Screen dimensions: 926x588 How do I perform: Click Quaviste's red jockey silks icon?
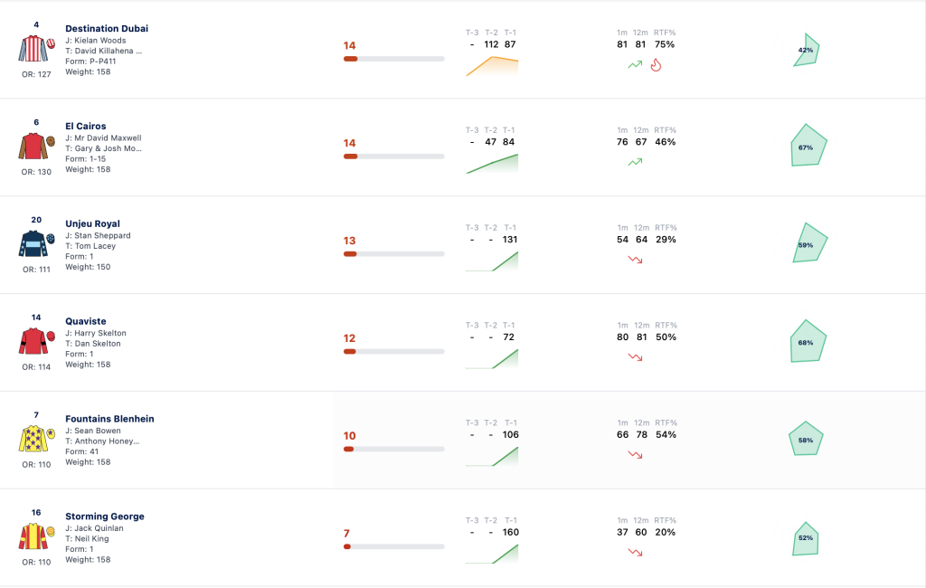point(36,341)
